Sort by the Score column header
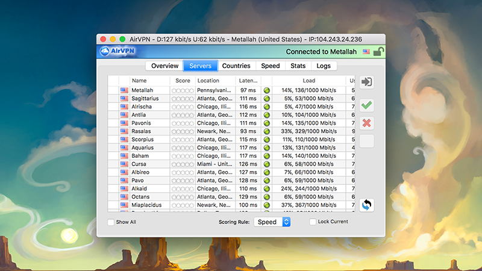This screenshot has height=271, width=482. (x=183, y=81)
